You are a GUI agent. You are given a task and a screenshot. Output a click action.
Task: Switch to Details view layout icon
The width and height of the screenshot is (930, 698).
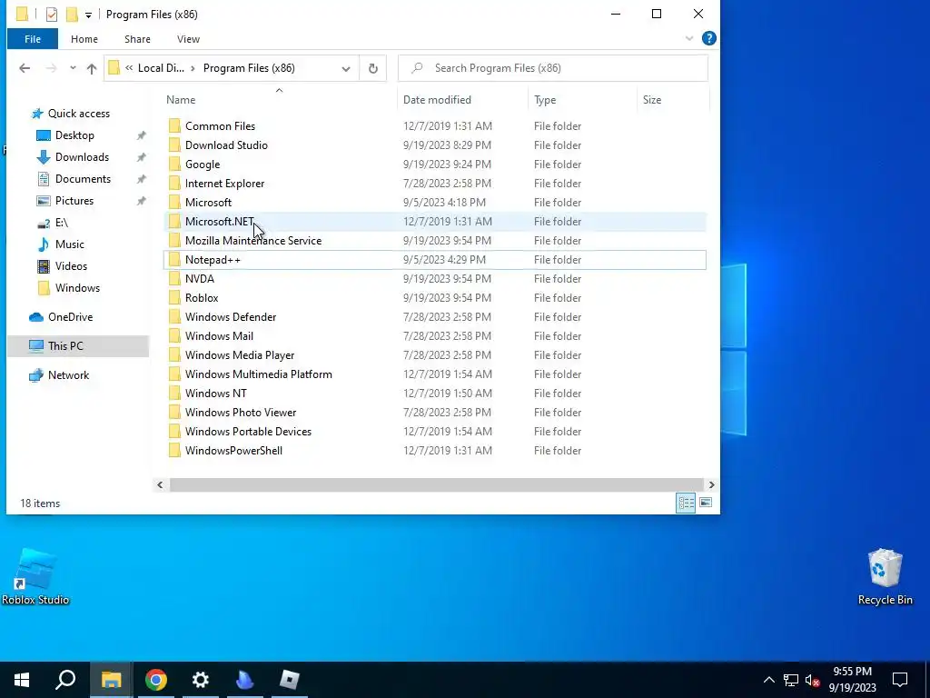click(x=687, y=503)
